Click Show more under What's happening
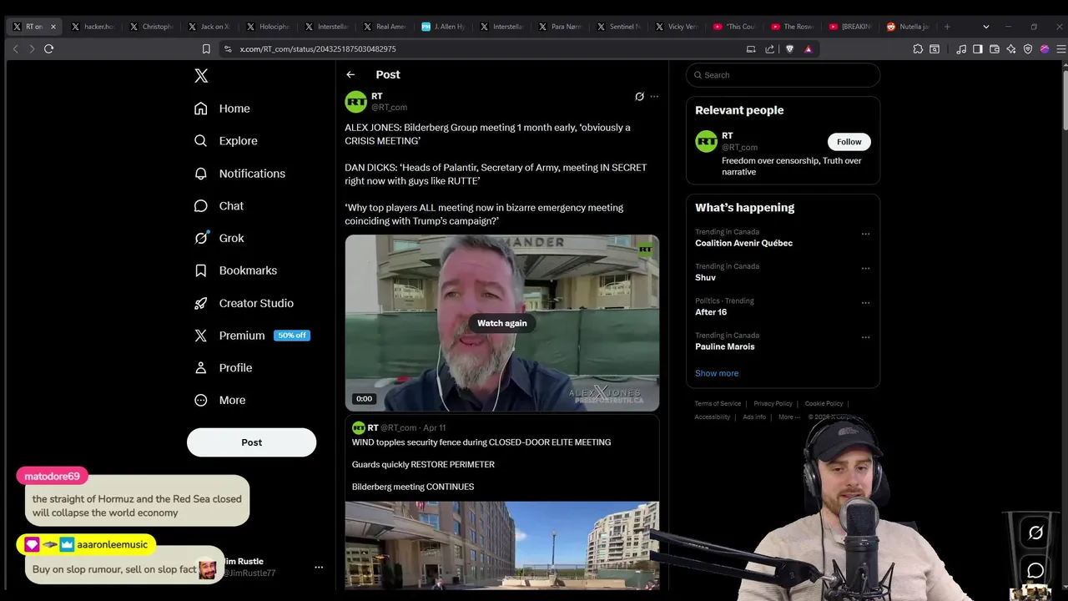Screen dimensions: 1068x601 click(717, 373)
